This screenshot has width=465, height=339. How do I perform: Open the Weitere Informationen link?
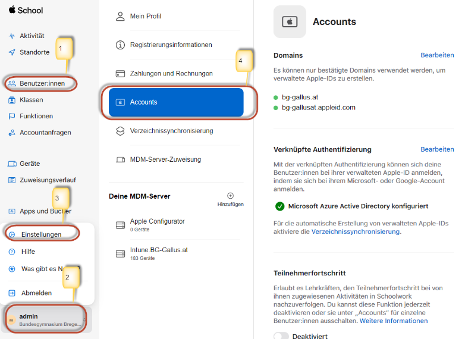(394, 321)
